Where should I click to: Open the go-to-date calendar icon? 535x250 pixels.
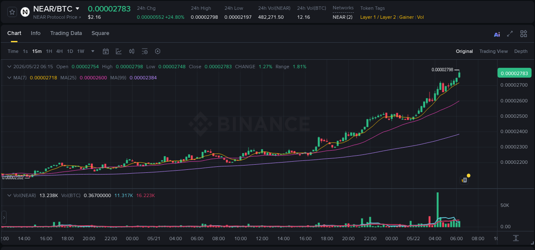point(106,51)
